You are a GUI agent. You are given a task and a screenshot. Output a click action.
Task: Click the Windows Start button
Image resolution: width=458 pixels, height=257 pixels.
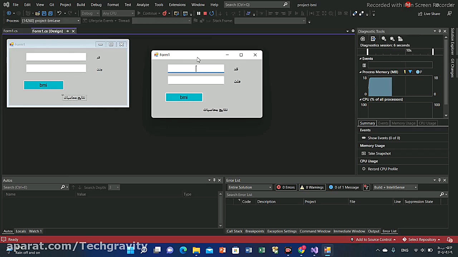point(131,250)
